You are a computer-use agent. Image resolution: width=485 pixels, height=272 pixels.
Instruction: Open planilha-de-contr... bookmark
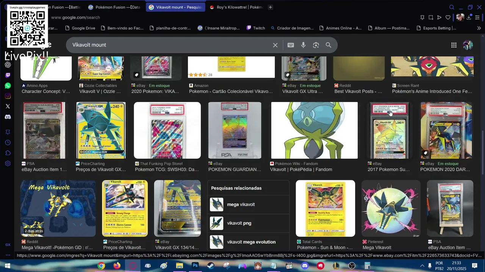[170, 28]
